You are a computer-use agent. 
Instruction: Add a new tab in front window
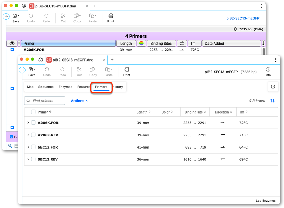[x=112, y=60]
